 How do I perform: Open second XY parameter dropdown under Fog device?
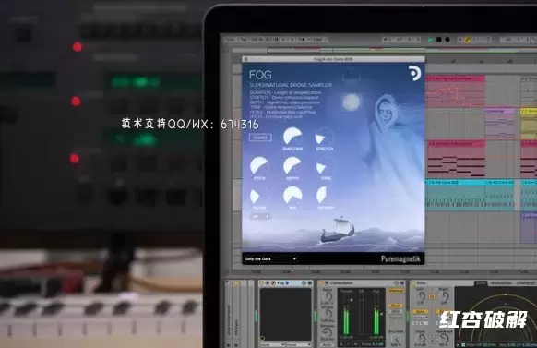[299, 345]
